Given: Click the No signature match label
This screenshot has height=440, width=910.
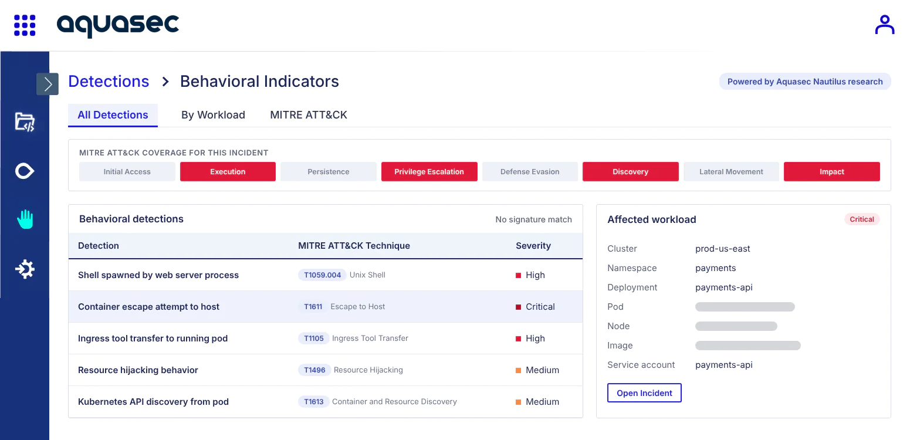Looking at the screenshot, I should pos(533,219).
